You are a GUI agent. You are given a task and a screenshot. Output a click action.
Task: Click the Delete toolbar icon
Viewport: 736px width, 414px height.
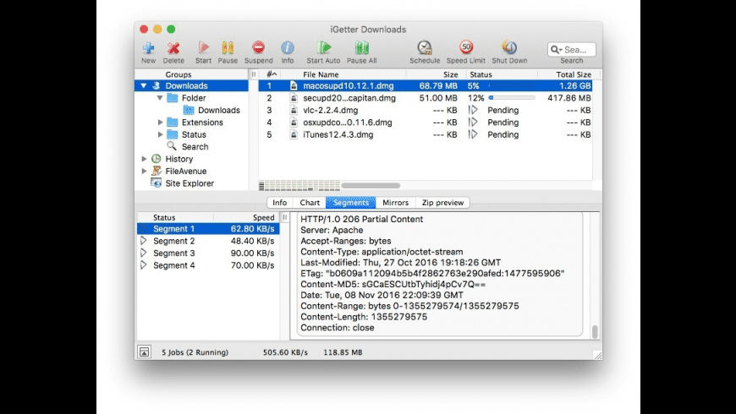(x=173, y=48)
